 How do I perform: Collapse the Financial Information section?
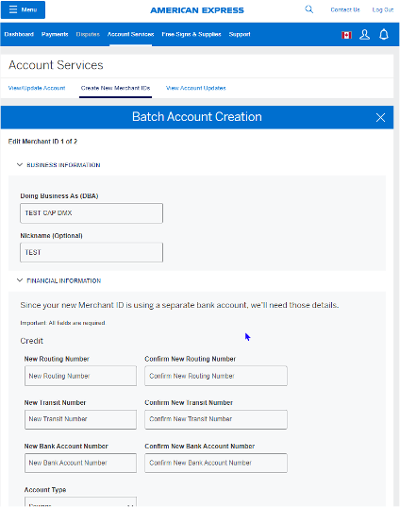[58, 280]
